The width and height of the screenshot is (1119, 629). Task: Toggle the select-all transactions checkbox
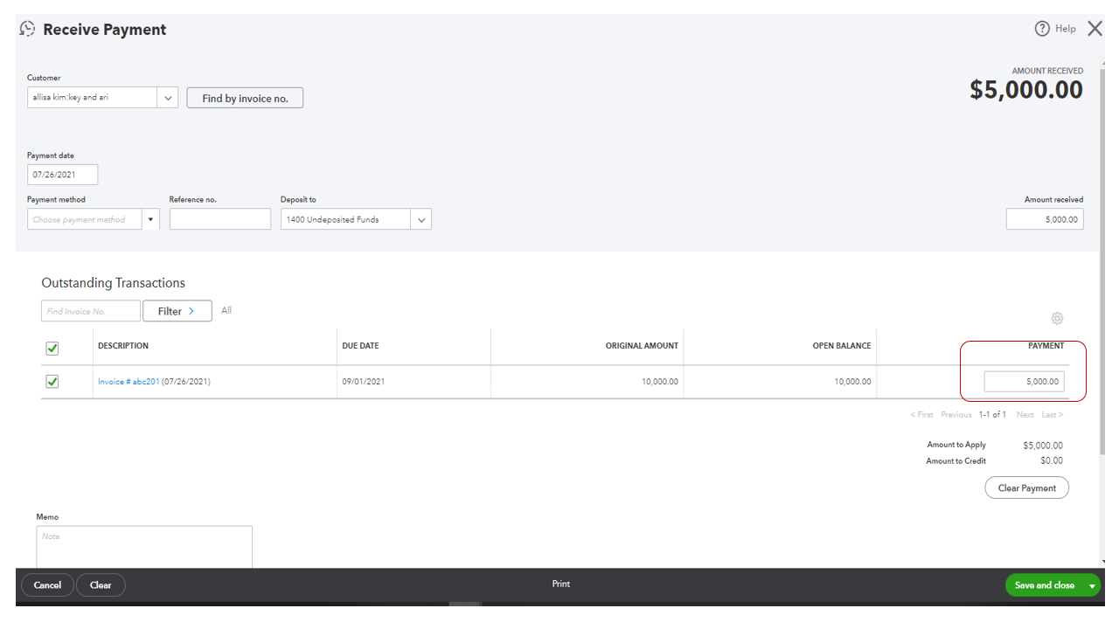[52, 349]
